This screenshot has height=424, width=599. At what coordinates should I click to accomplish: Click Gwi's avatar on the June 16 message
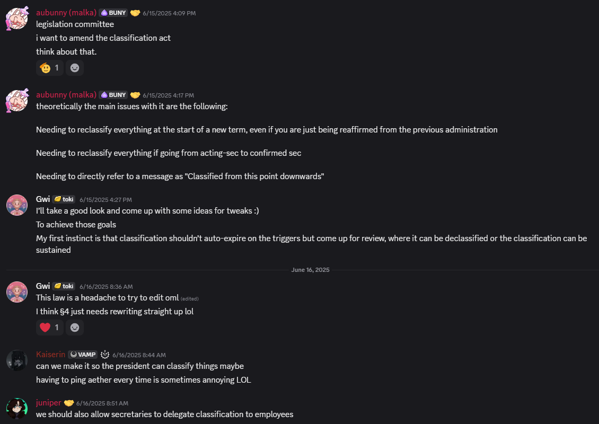click(x=17, y=292)
